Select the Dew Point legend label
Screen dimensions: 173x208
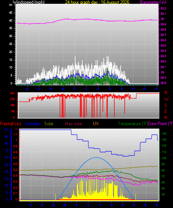tap(161, 124)
